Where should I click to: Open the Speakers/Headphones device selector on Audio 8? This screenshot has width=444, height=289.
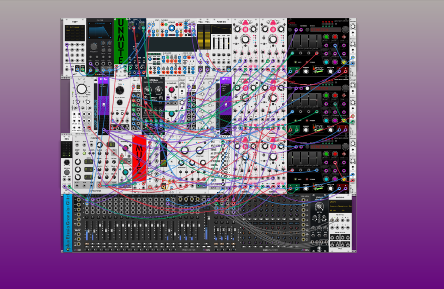pos(340,206)
